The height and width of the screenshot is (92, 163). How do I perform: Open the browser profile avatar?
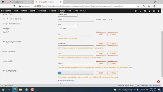click(154, 6)
